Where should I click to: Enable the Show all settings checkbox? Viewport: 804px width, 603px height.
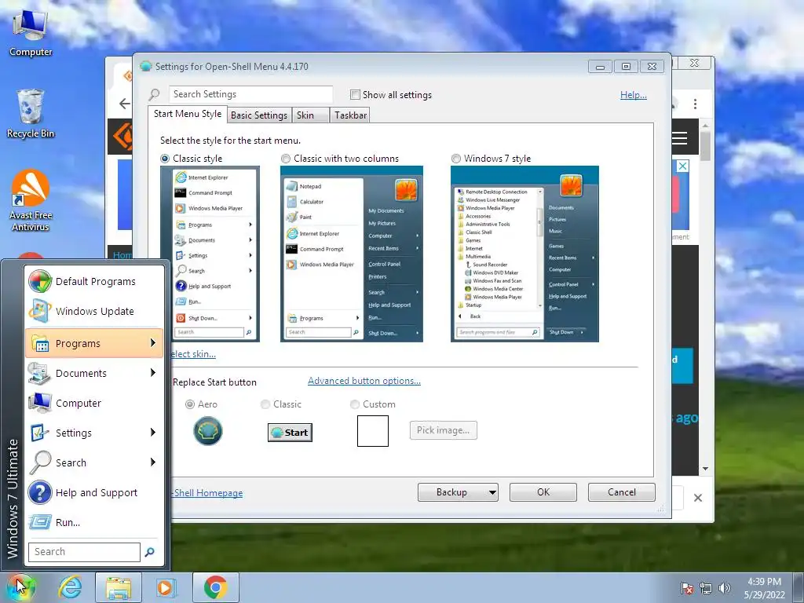[355, 95]
